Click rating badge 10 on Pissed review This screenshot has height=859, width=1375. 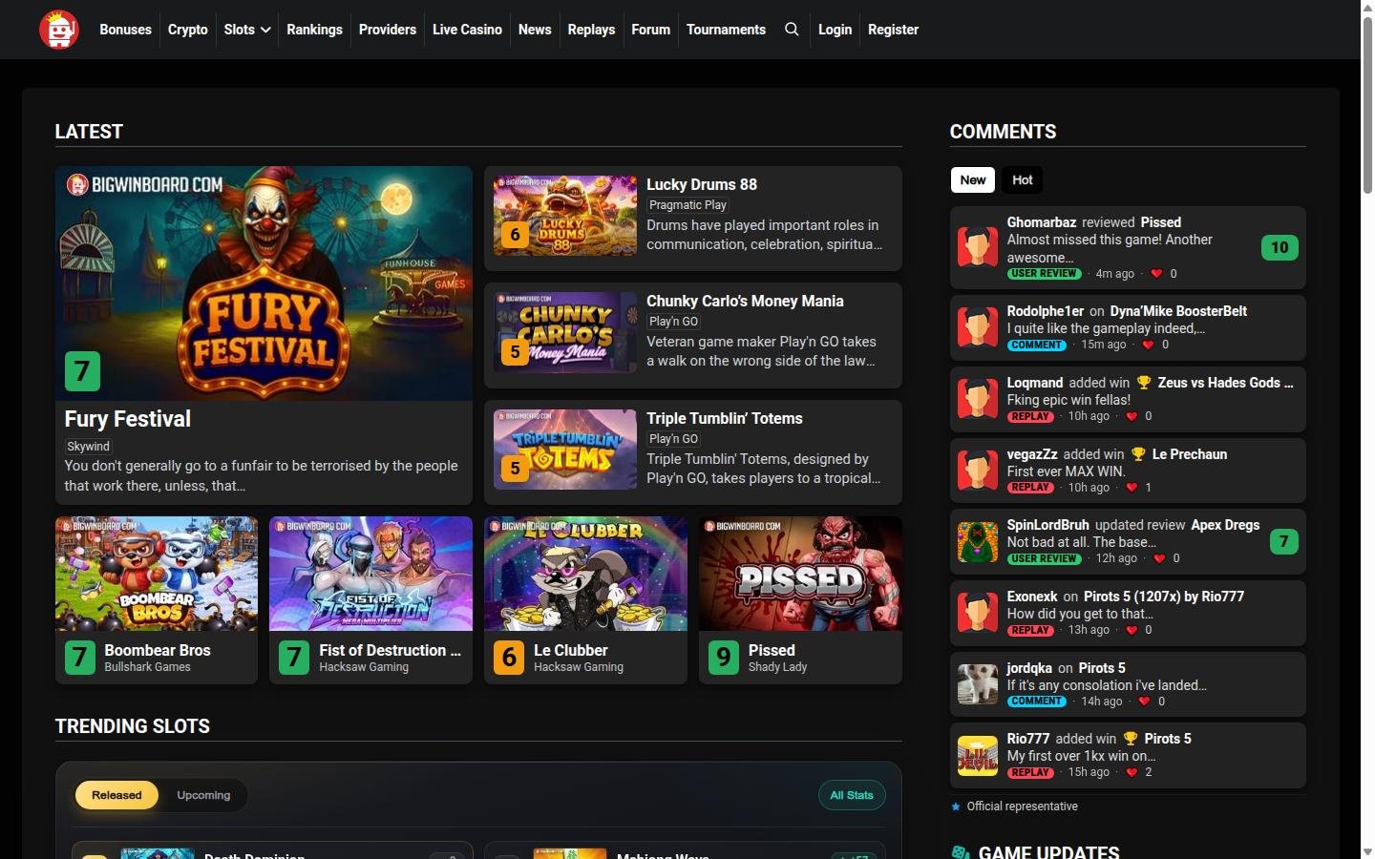tap(1280, 247)
